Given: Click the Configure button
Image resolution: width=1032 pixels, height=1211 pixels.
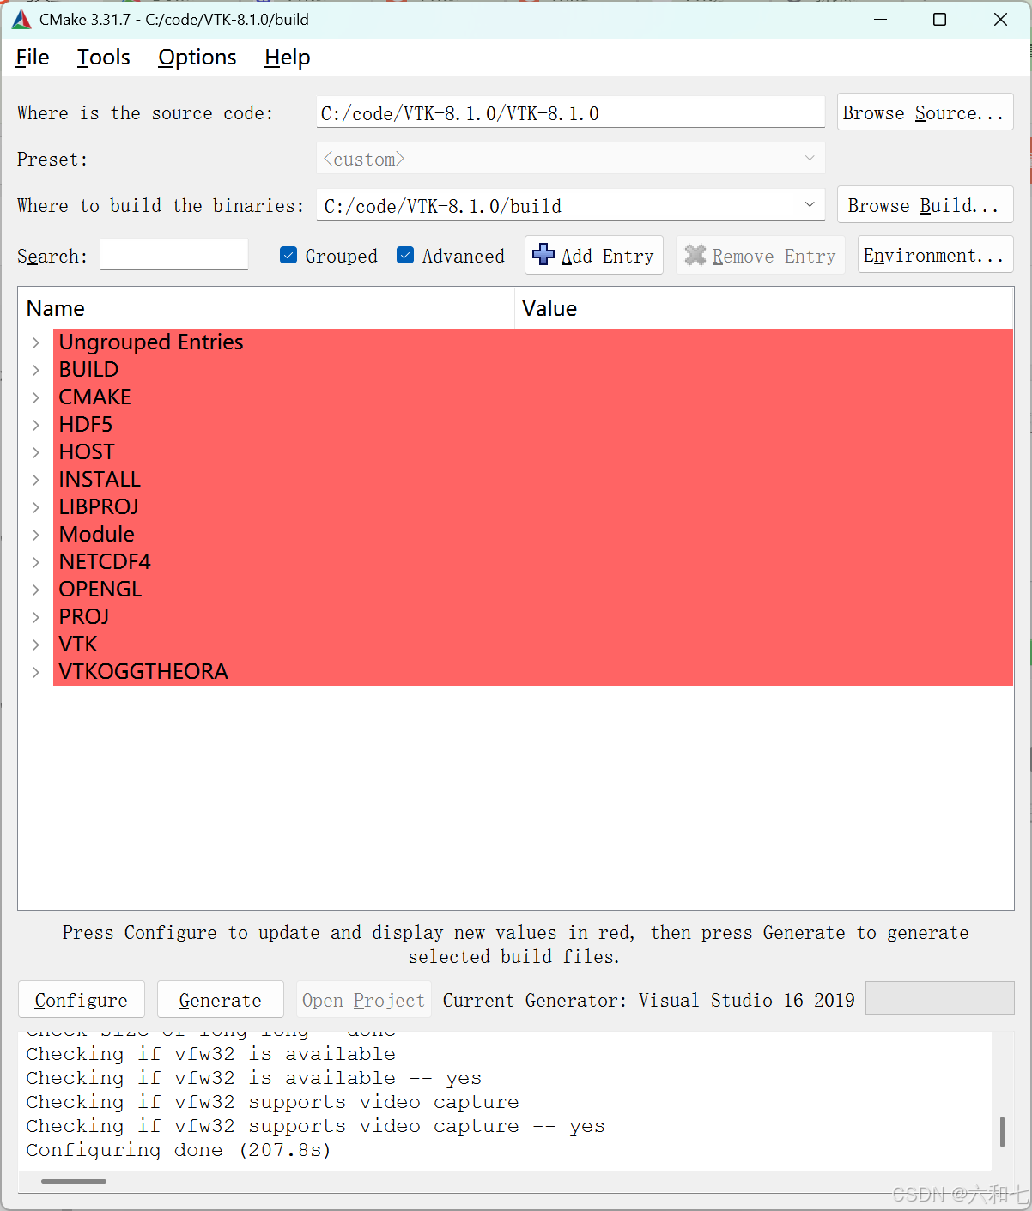Looking at the screenshot, I should coord(82,1000).
